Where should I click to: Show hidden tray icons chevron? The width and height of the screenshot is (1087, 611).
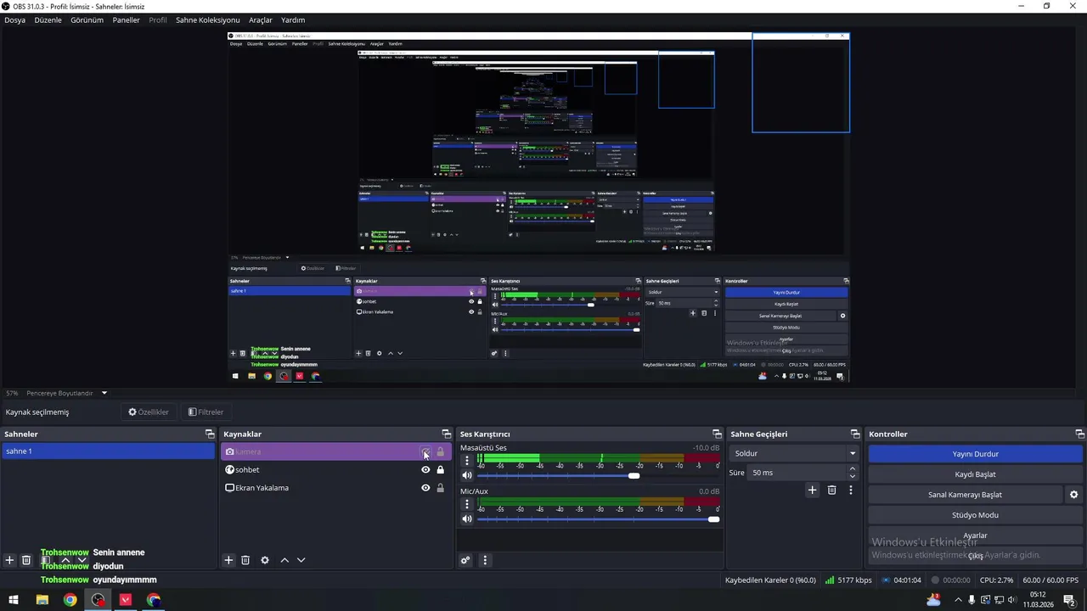tap(958, 600)
